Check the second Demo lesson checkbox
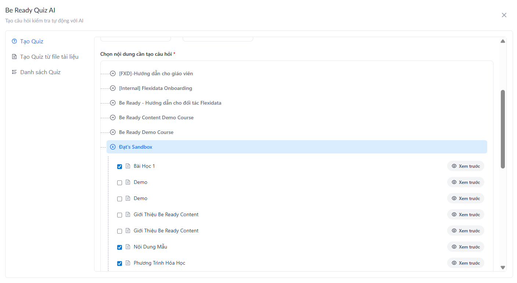This screenshot has width=517, height=283. click(x=119, y=199)
